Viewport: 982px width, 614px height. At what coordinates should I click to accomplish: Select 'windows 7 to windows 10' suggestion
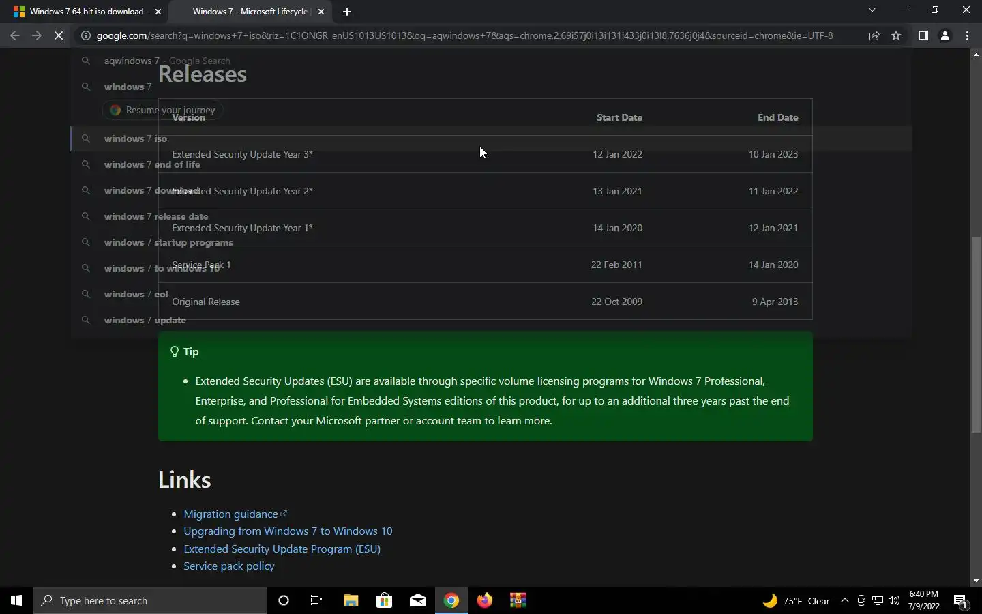pos(491,268)
